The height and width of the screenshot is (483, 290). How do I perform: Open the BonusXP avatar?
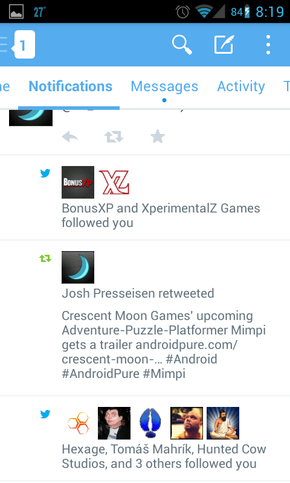[x=78, y=182]
